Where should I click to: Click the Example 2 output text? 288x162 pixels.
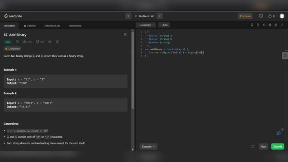tap(18, 107)
